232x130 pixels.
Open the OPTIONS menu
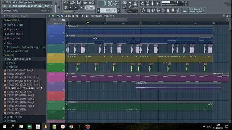click(38, 6)
